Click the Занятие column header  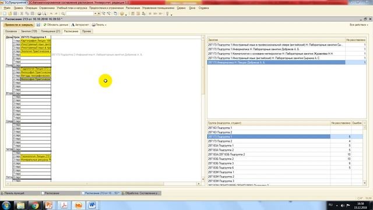tap(276, 40)
